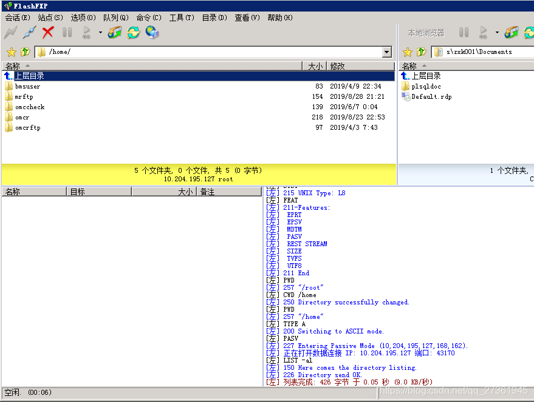Click the omcrftp folder icon
Screen dimensions: 534x402
click(x=9, y=127)
